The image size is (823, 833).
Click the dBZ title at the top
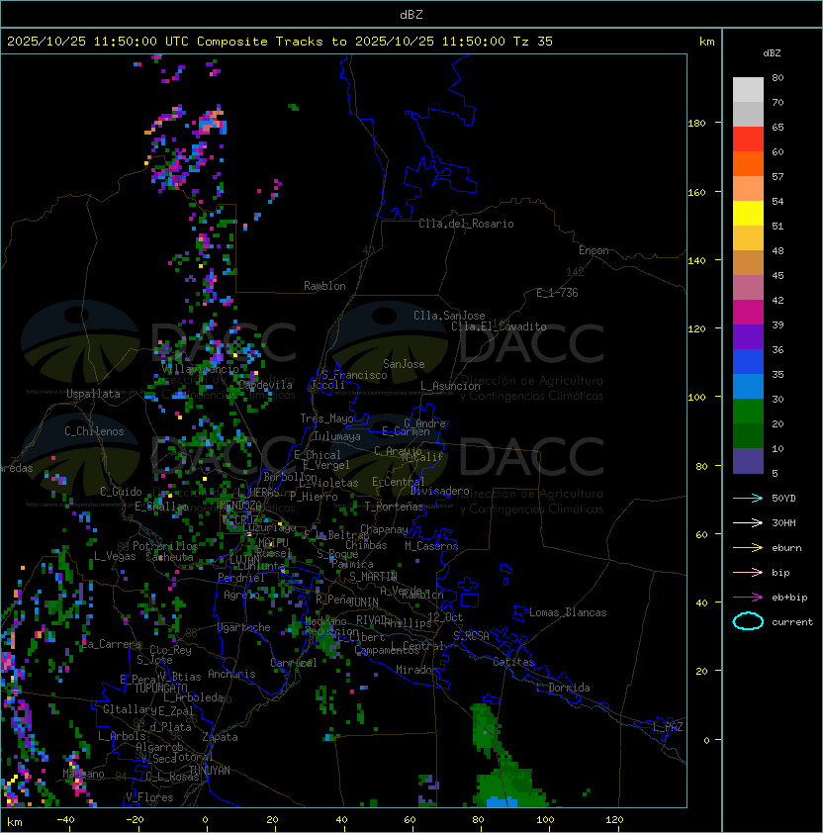(411, 14)
